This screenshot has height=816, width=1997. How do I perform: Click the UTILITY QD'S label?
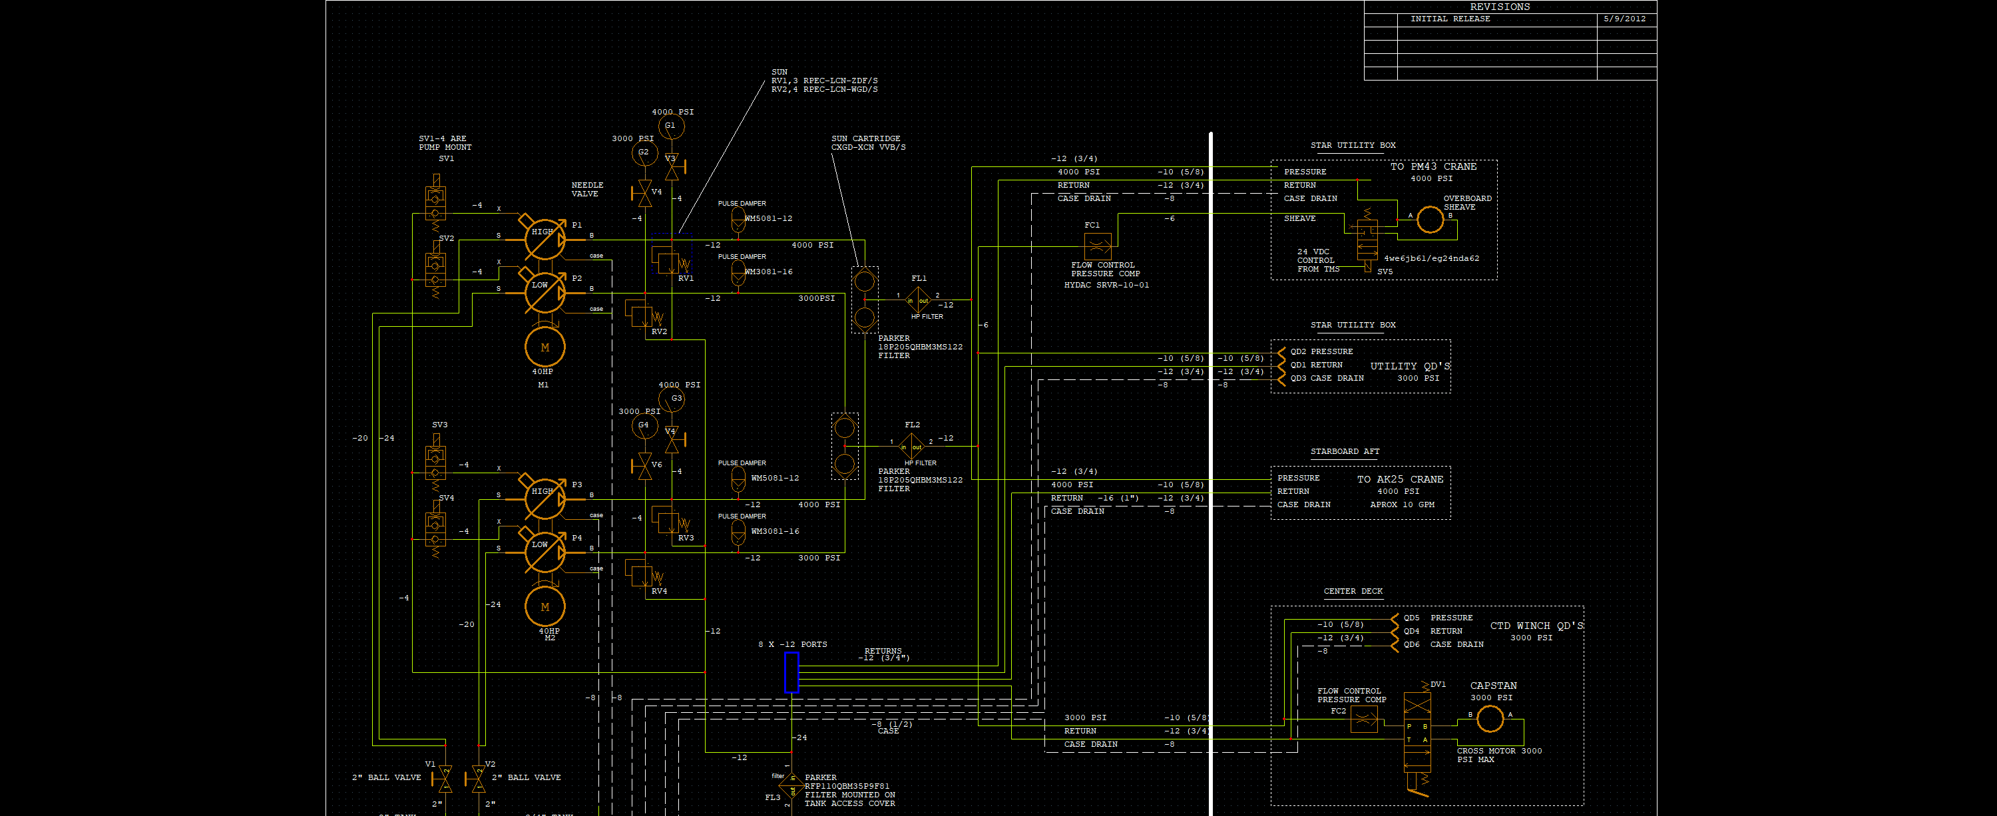click(x=1410, y=366)
